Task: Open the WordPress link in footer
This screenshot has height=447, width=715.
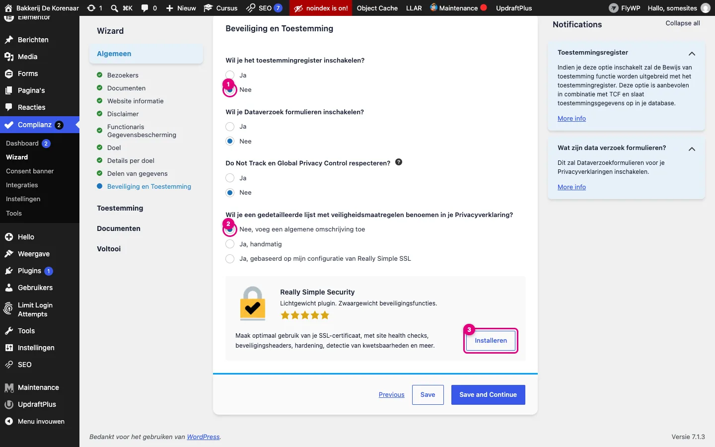Action: 203,437
